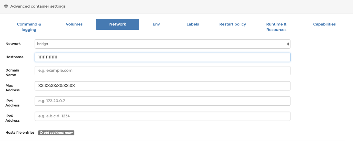Screen dimensions: 353x141
Task: Select the Network tab
Action: coord(118,24)
